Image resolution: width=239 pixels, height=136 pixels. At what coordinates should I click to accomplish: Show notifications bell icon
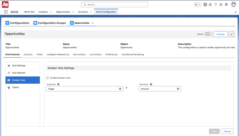(226, 5)
